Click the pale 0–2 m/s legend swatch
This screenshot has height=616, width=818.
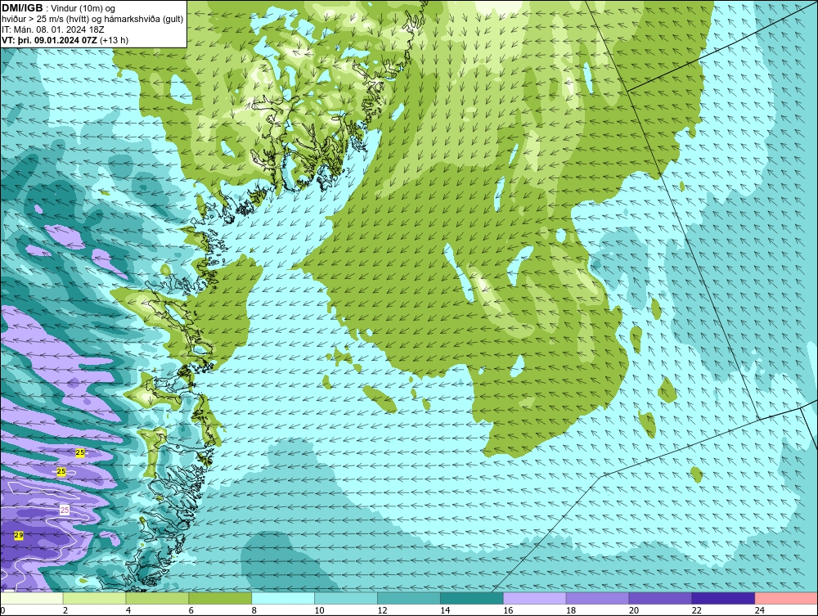click(32, 598)
